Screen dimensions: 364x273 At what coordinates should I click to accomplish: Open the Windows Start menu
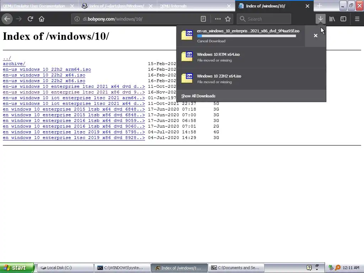coord(17,268)
